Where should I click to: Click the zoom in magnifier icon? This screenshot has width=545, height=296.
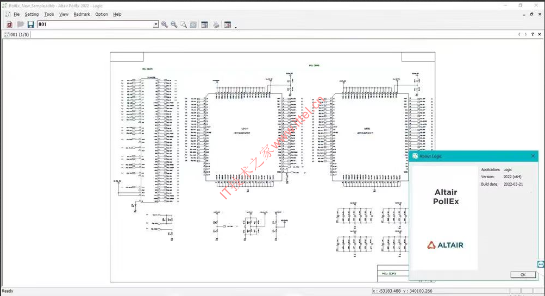coord(165,24)
